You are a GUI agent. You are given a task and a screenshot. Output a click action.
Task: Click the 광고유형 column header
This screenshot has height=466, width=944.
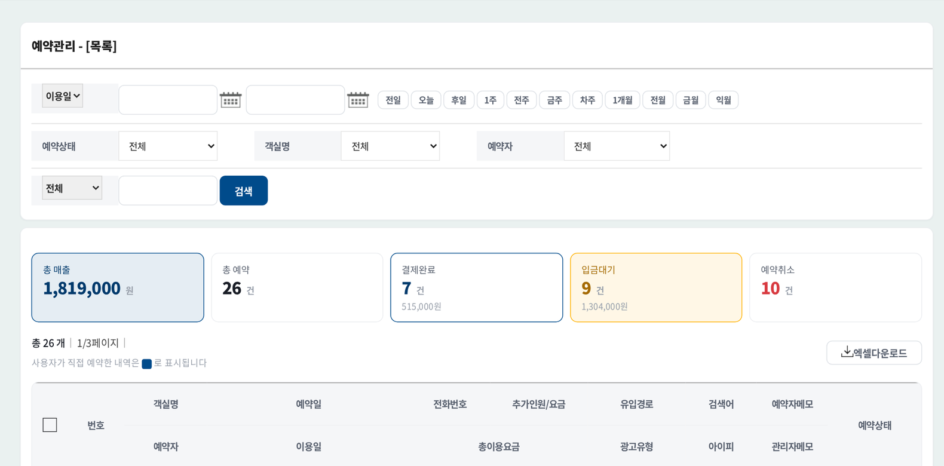pyautogui.click(x=637, y=446)
